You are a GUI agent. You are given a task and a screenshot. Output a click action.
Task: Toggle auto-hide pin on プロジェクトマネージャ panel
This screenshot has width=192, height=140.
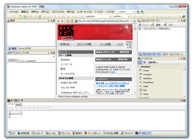[x=182, y=21]
